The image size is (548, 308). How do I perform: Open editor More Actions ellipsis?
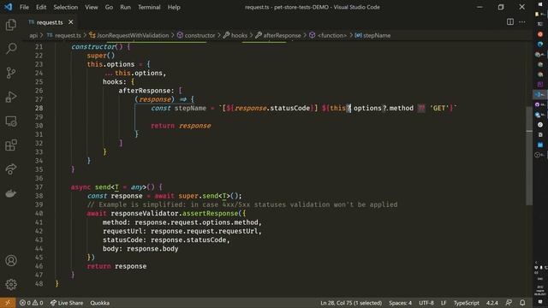[x=522, y=22]
